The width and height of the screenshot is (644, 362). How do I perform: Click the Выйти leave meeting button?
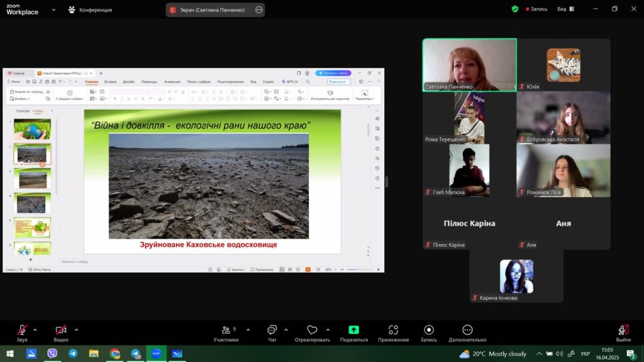pos(623,331)
